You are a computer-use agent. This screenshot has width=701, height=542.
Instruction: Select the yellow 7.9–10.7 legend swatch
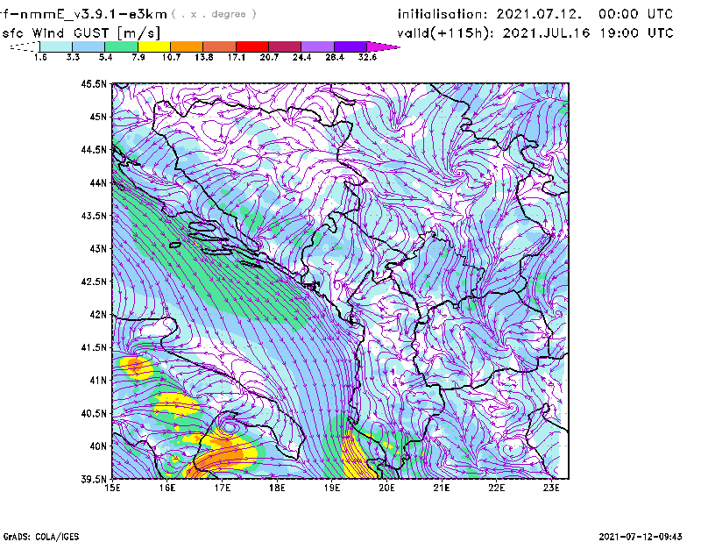[154, 46]
